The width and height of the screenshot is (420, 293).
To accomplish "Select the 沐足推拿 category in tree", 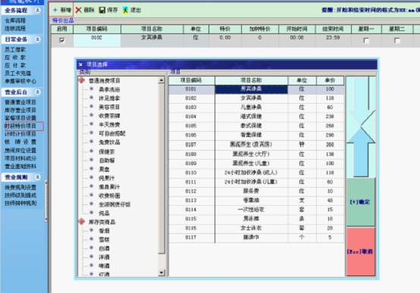I will [109, 98].
